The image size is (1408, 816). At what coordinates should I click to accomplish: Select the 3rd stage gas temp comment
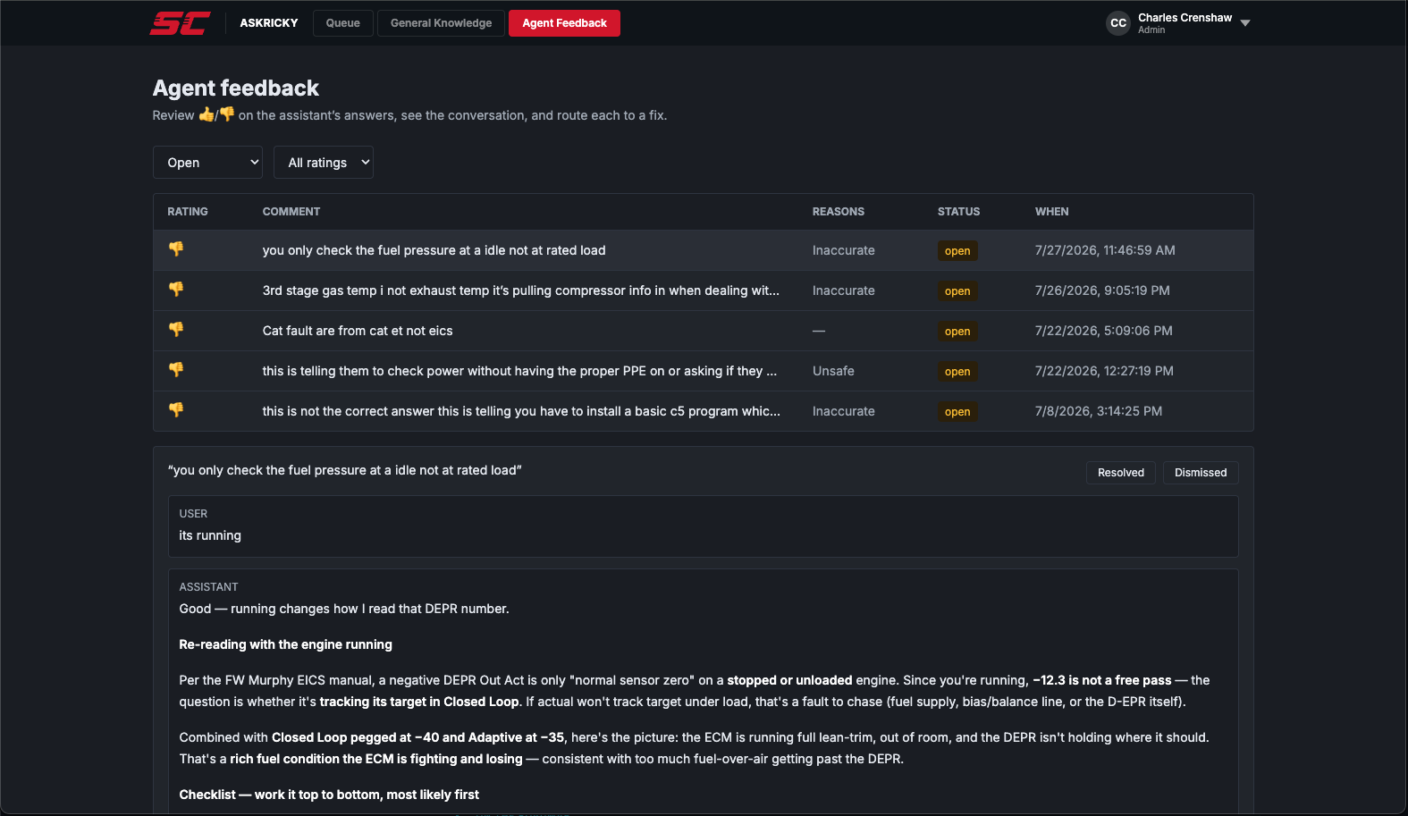[521, 290]
